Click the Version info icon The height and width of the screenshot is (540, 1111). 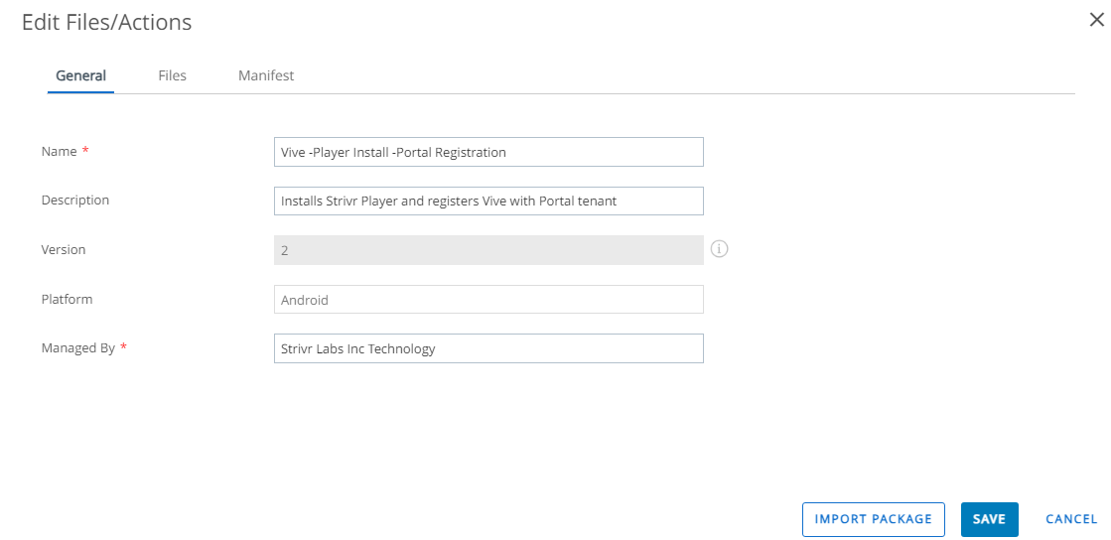tap(719, 249)
